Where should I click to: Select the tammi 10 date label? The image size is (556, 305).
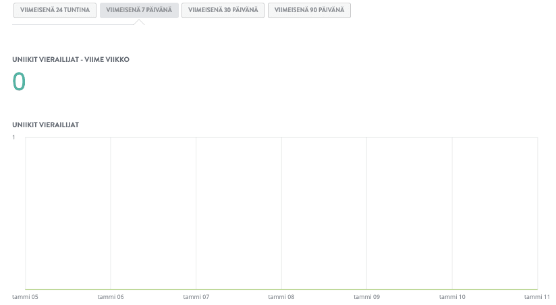click(x=452, y=296)
